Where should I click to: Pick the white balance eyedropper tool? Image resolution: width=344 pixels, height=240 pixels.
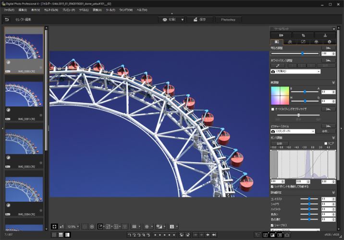coord(278,66)
